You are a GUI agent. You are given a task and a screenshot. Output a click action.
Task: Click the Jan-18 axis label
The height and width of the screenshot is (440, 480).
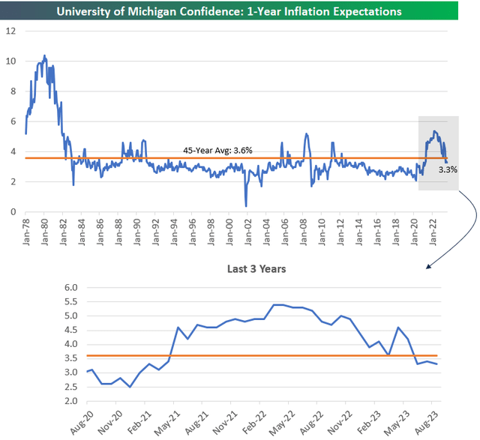[395, 232]
